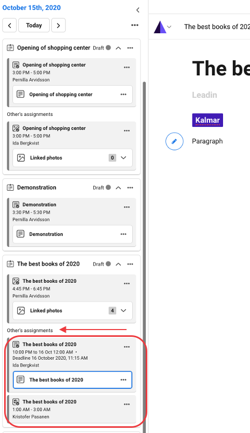
Task: Toggle Draft status of Opening of shopping center
Action: (108, 48)
